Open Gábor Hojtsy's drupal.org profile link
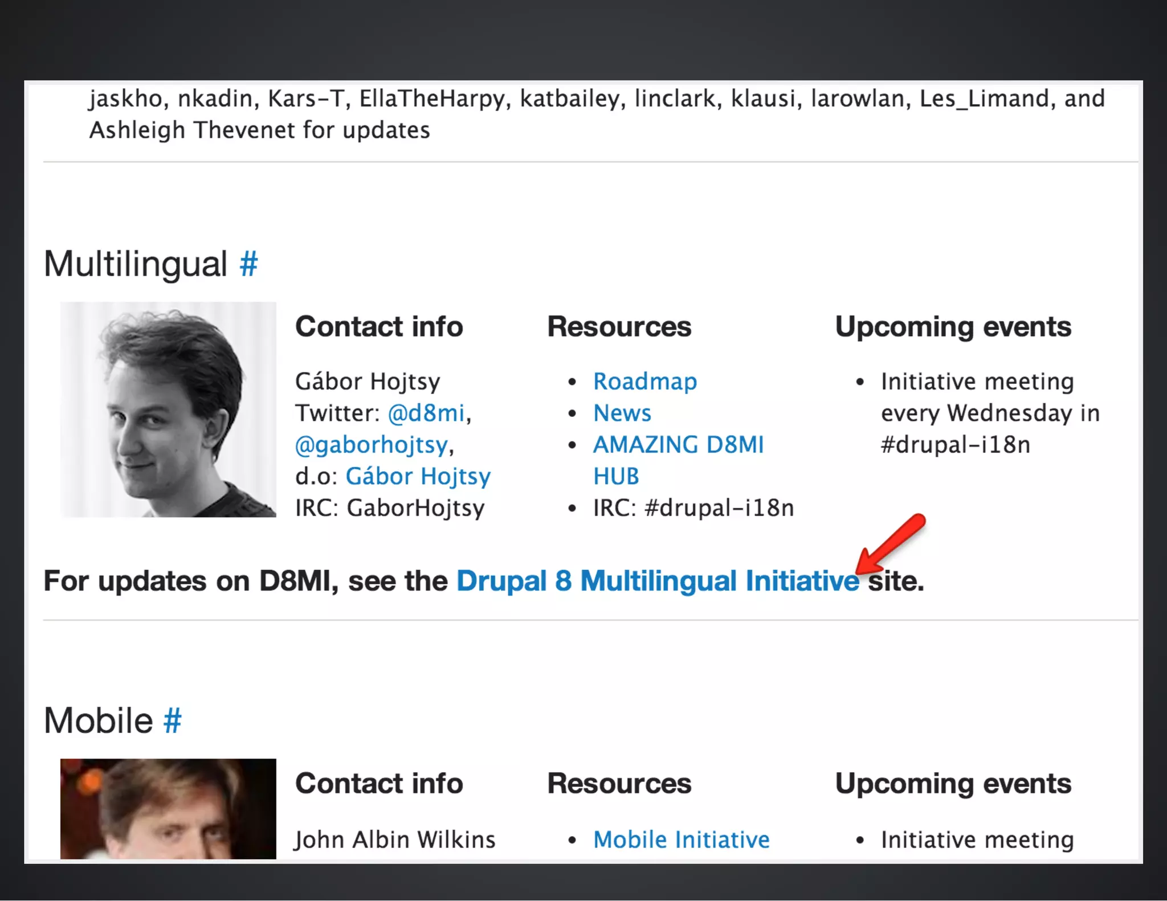Viewport: 1167px width, 901px height. tap(418, 477)
